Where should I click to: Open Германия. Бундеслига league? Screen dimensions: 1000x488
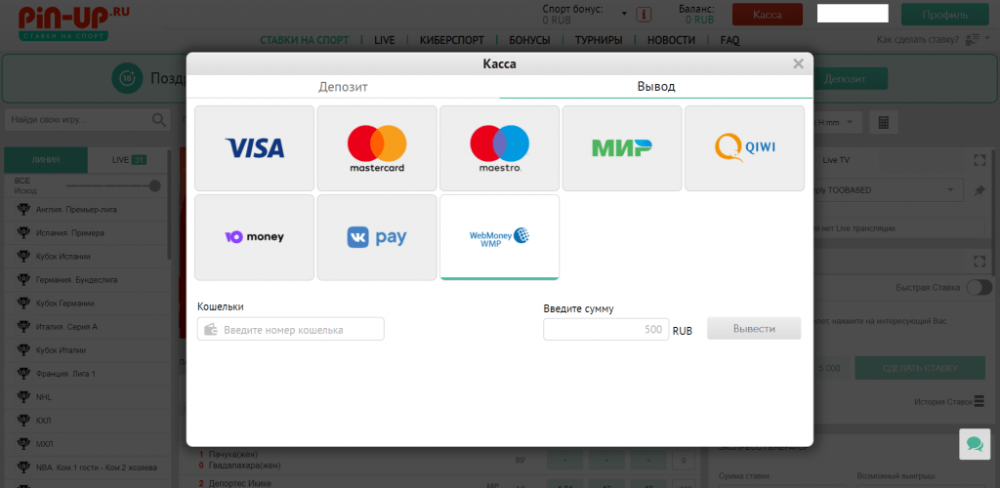tap(86, 280)
